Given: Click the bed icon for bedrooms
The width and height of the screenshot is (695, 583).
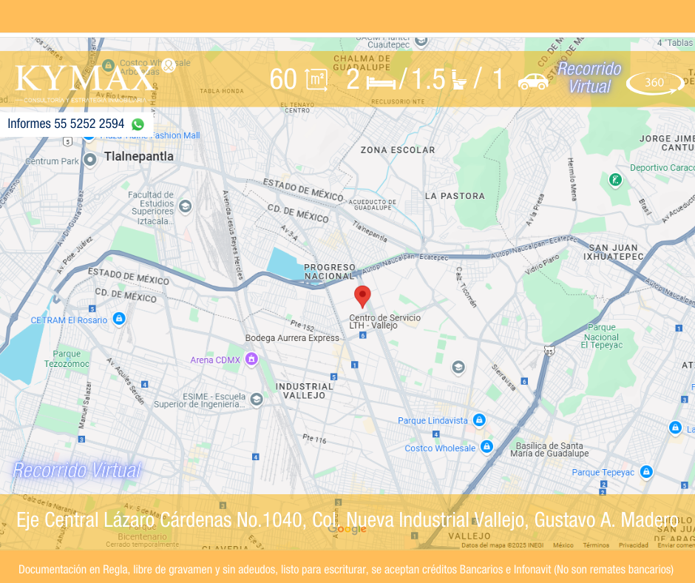Looking at the screenshot, I should pyautogui.click(x=382, y=83).
